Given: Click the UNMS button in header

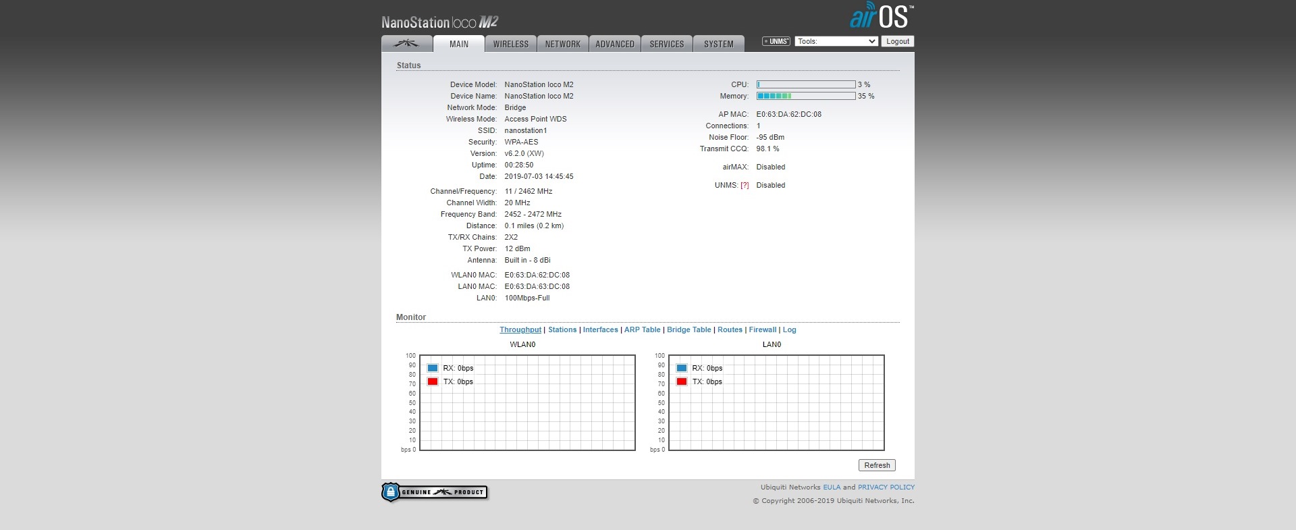Looking at the screenshot, I should tap(776, 41).
